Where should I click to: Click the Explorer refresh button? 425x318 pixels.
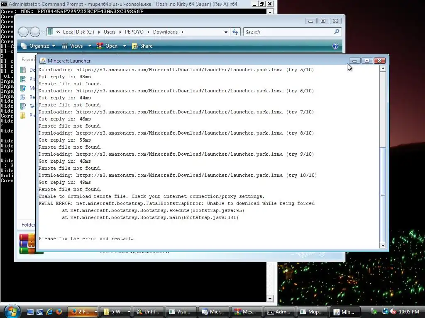pos(235,32)
